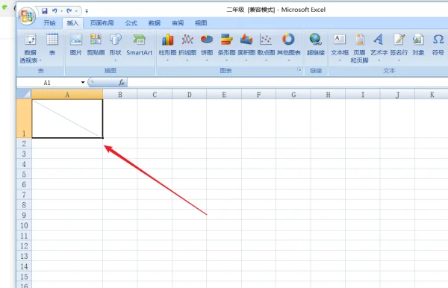
Task: Insert a 柱形图 column chart
Action: [168, 47]
